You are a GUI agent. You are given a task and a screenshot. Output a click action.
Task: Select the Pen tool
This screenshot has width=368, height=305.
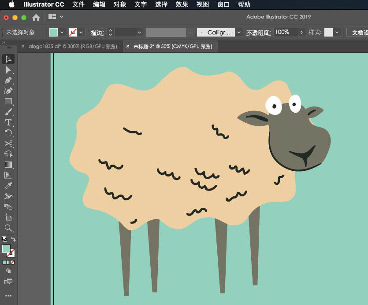pos(8,81)
